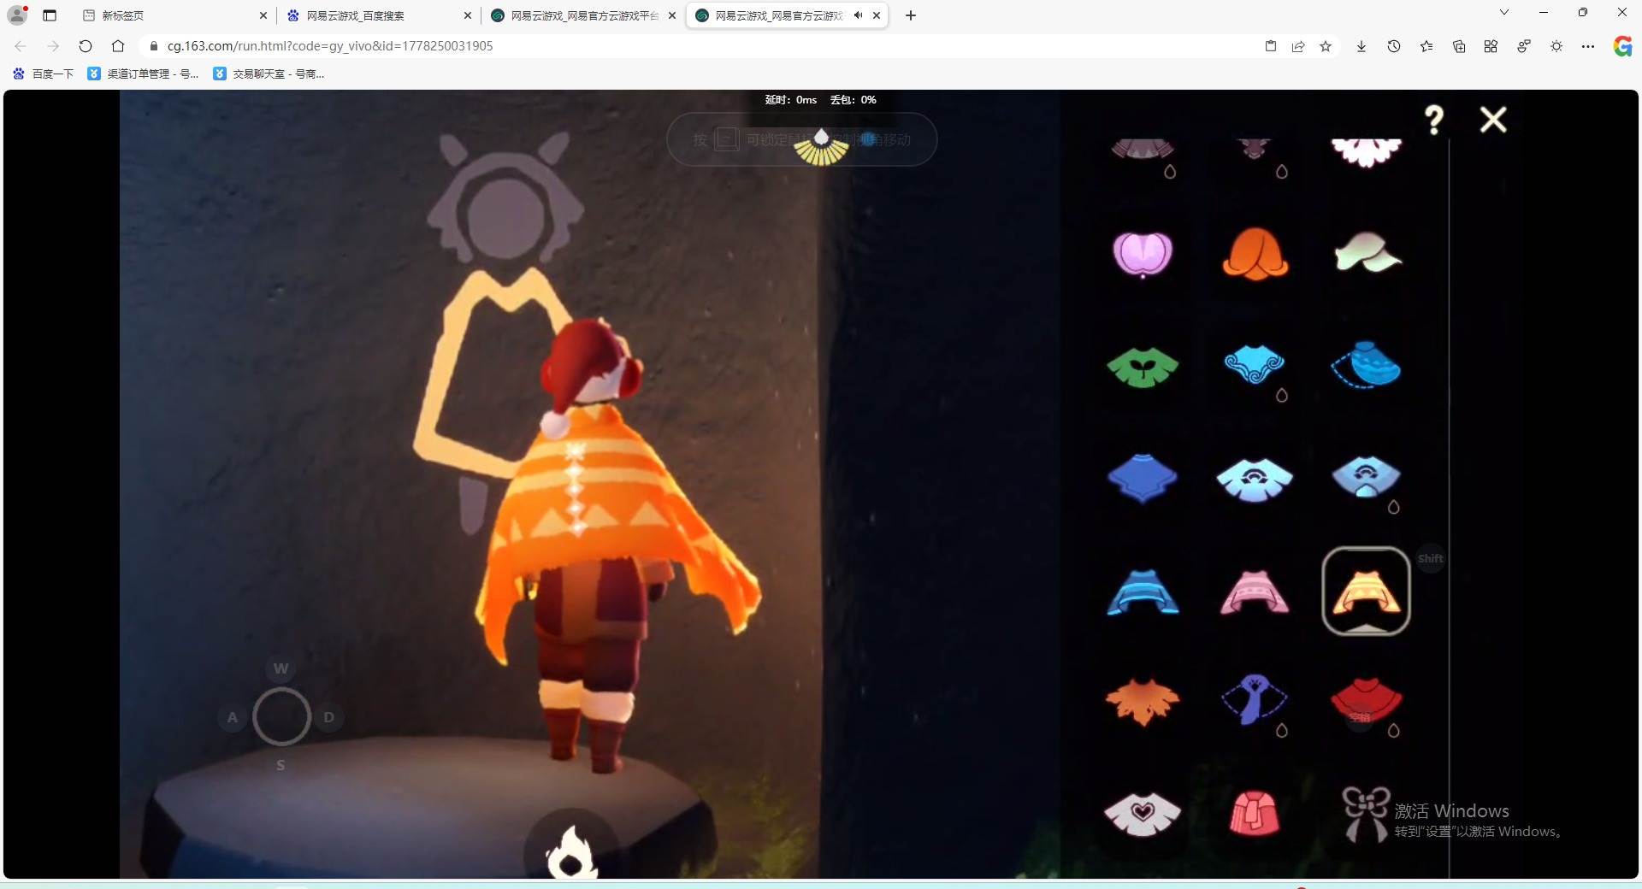Viewport: 1642px width, 889px height.
Task: Open the extensions apps grid
Action: click(1491, 46)
